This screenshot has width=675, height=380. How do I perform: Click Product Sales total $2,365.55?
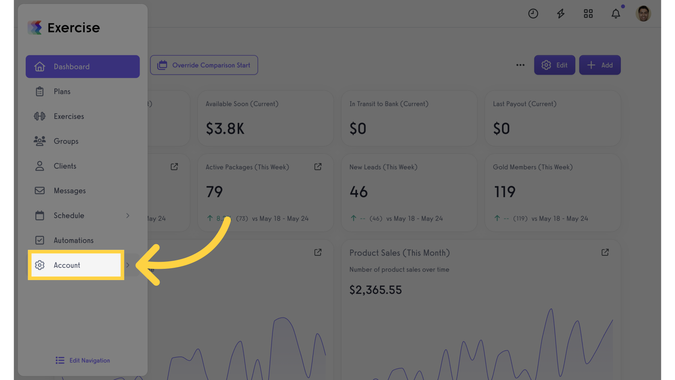(x=375, y=290)
